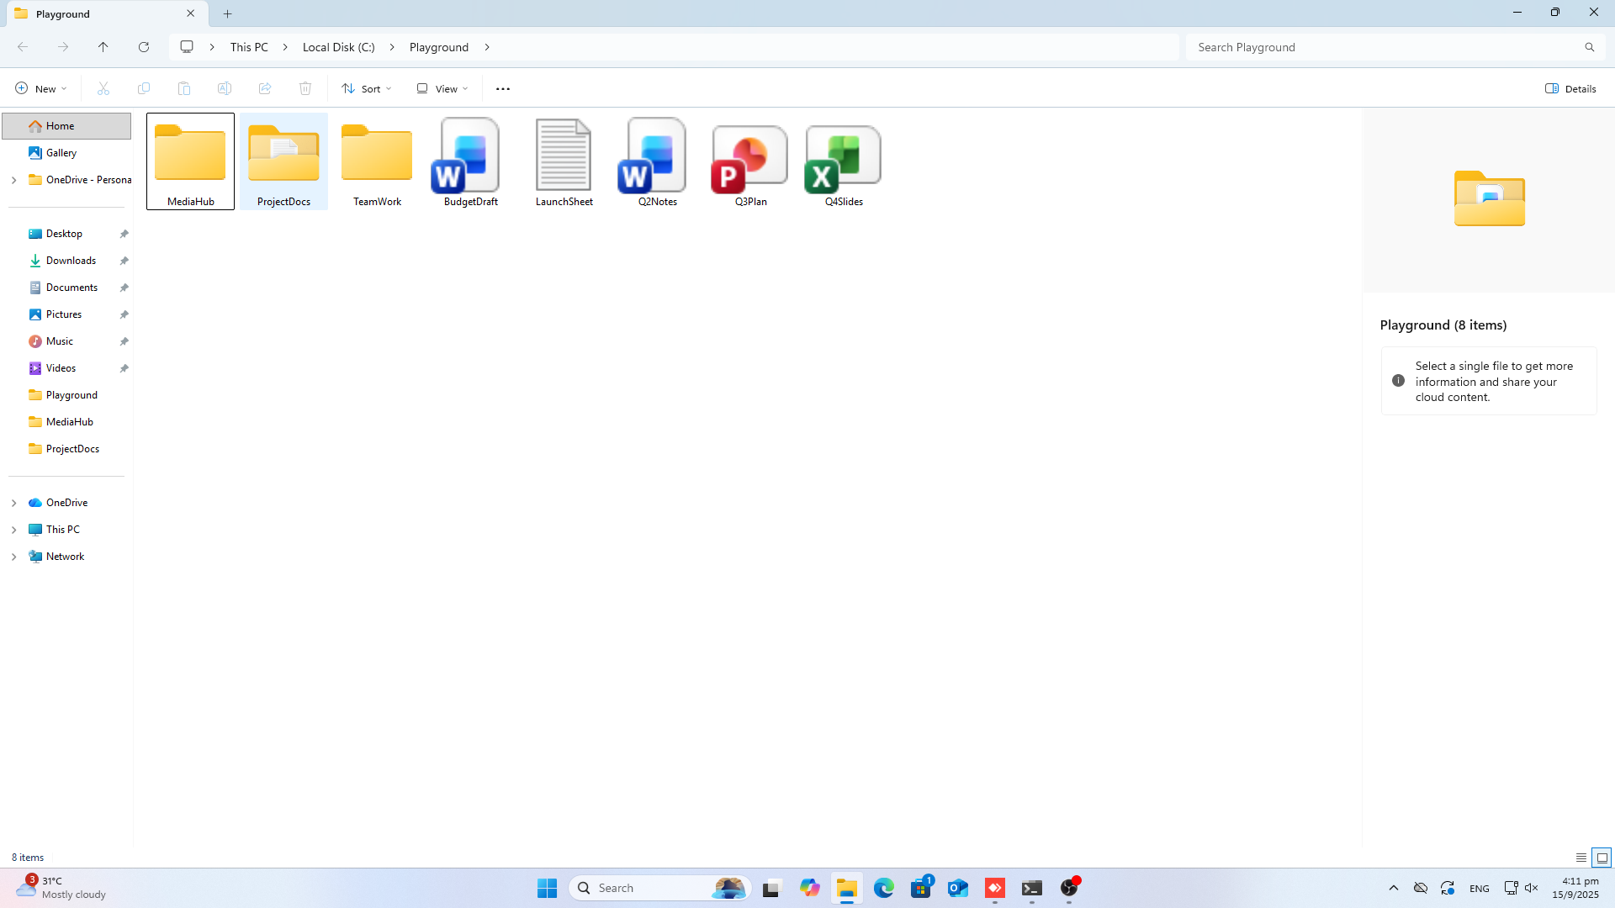Open the New item menu

point(40,88)
